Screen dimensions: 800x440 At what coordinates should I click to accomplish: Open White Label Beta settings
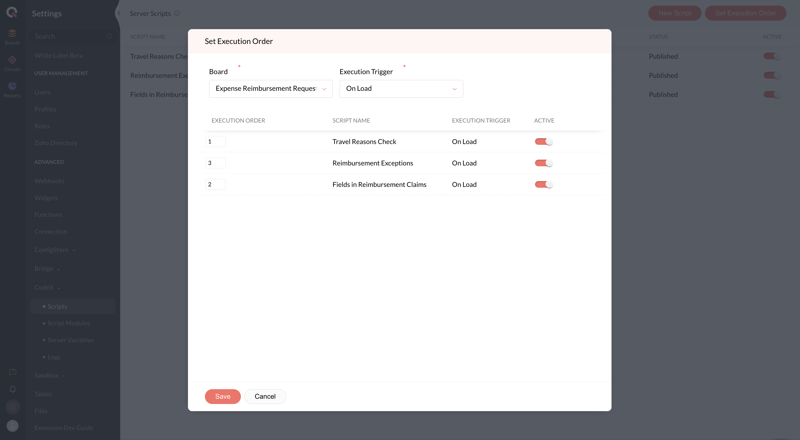(x=59, y=56)
